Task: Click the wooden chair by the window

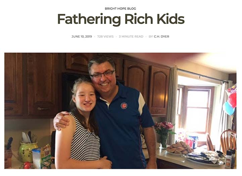Action: point(228,141)
